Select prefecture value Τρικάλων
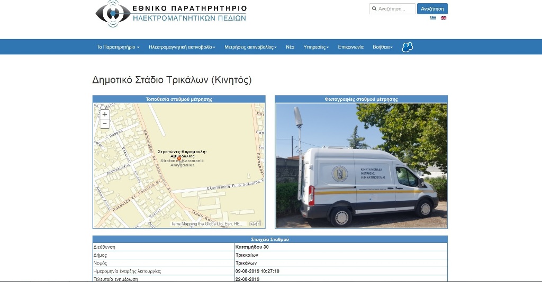 (246, 263)
